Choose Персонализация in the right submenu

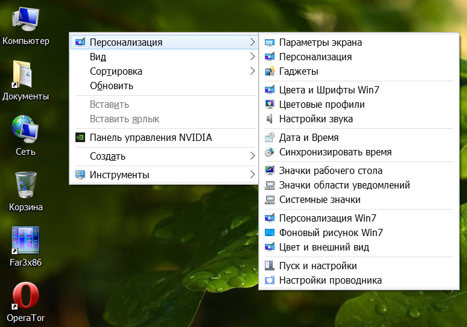359,57
